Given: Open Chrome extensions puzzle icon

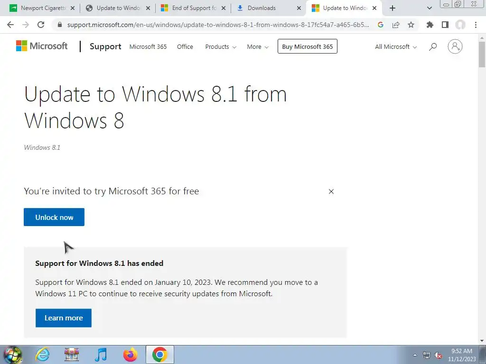Looking at the screenshot, I should [x=430, y=25].
